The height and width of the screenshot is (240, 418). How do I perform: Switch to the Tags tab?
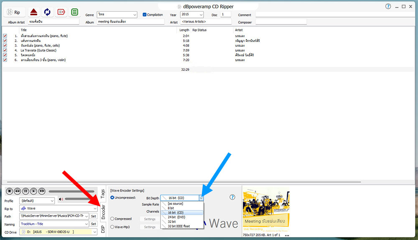[x=103, y=193]
